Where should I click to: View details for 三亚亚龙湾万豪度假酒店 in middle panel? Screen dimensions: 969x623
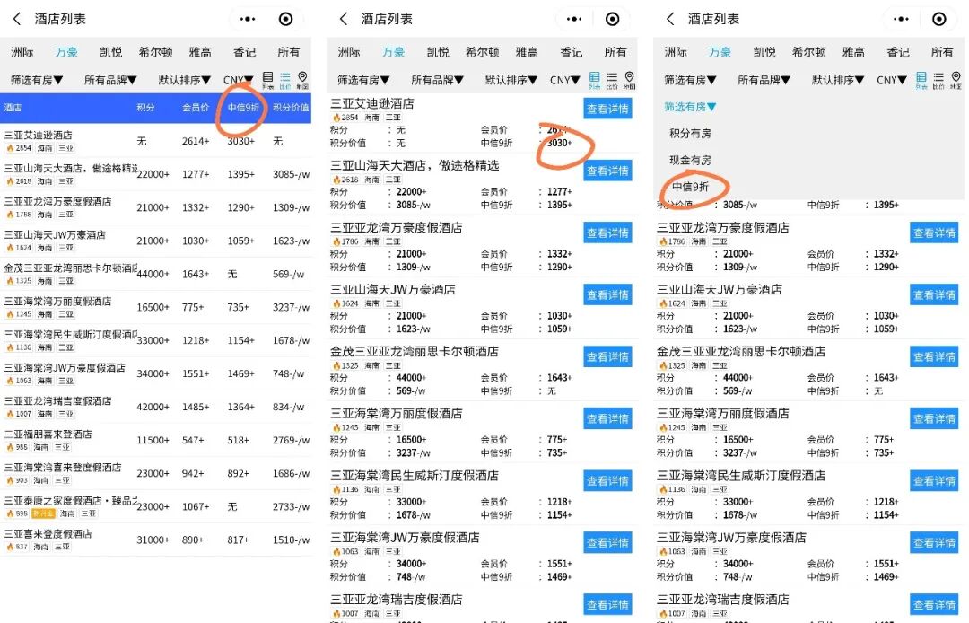(607, 233)
